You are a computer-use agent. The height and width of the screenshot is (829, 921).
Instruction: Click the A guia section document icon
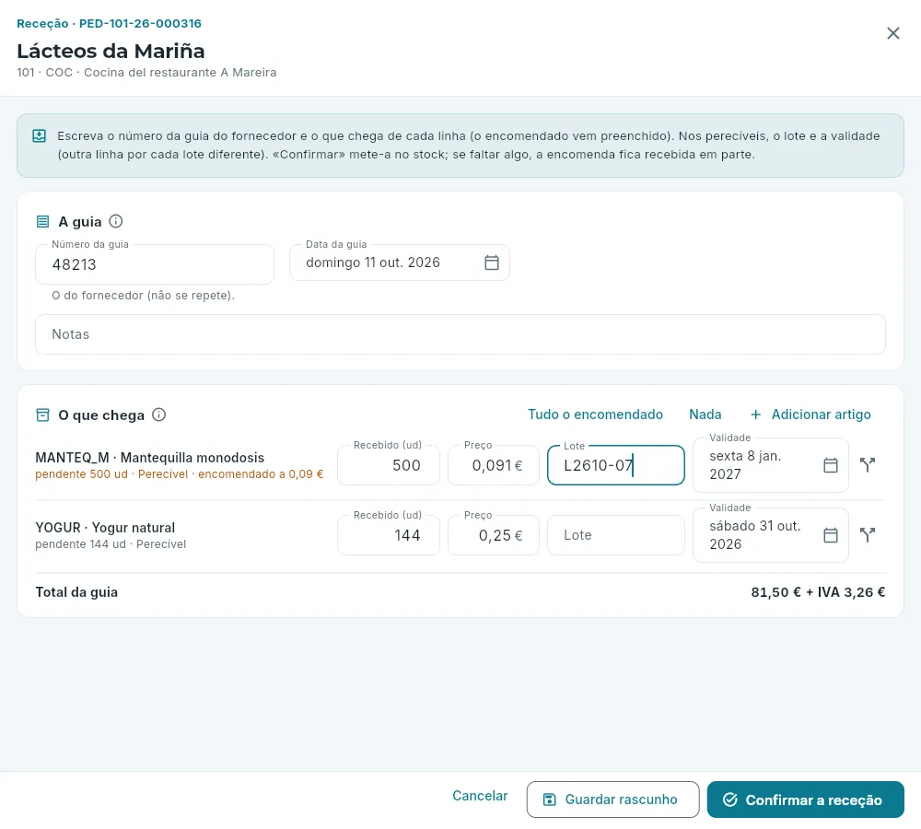point(43,221)
